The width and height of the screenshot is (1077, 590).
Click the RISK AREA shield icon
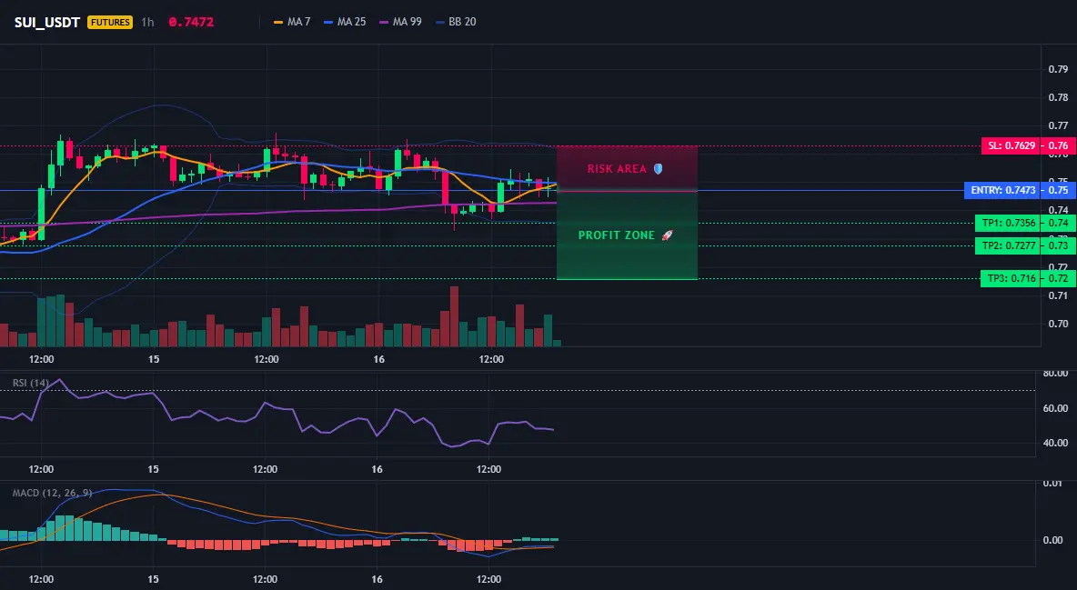(658, 168)
